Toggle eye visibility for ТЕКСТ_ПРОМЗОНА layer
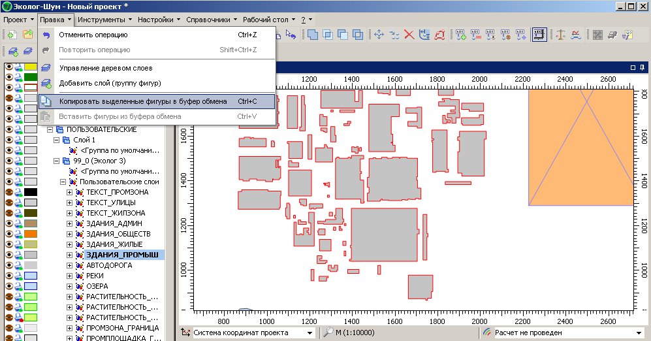This screenshot has height=341, width=651. pyautogui.click(x=9, y=192)
